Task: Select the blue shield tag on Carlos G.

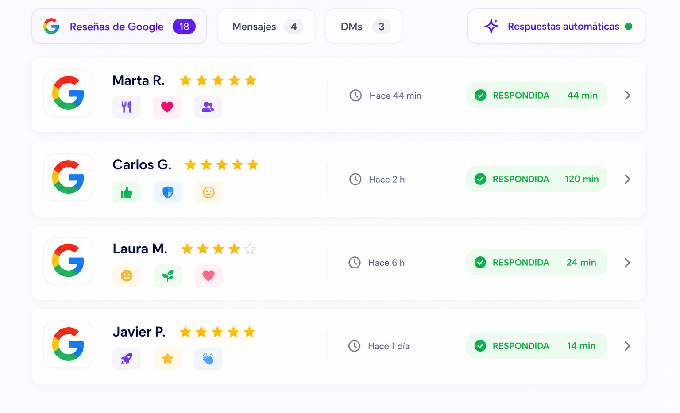Action: click(168, 192)
